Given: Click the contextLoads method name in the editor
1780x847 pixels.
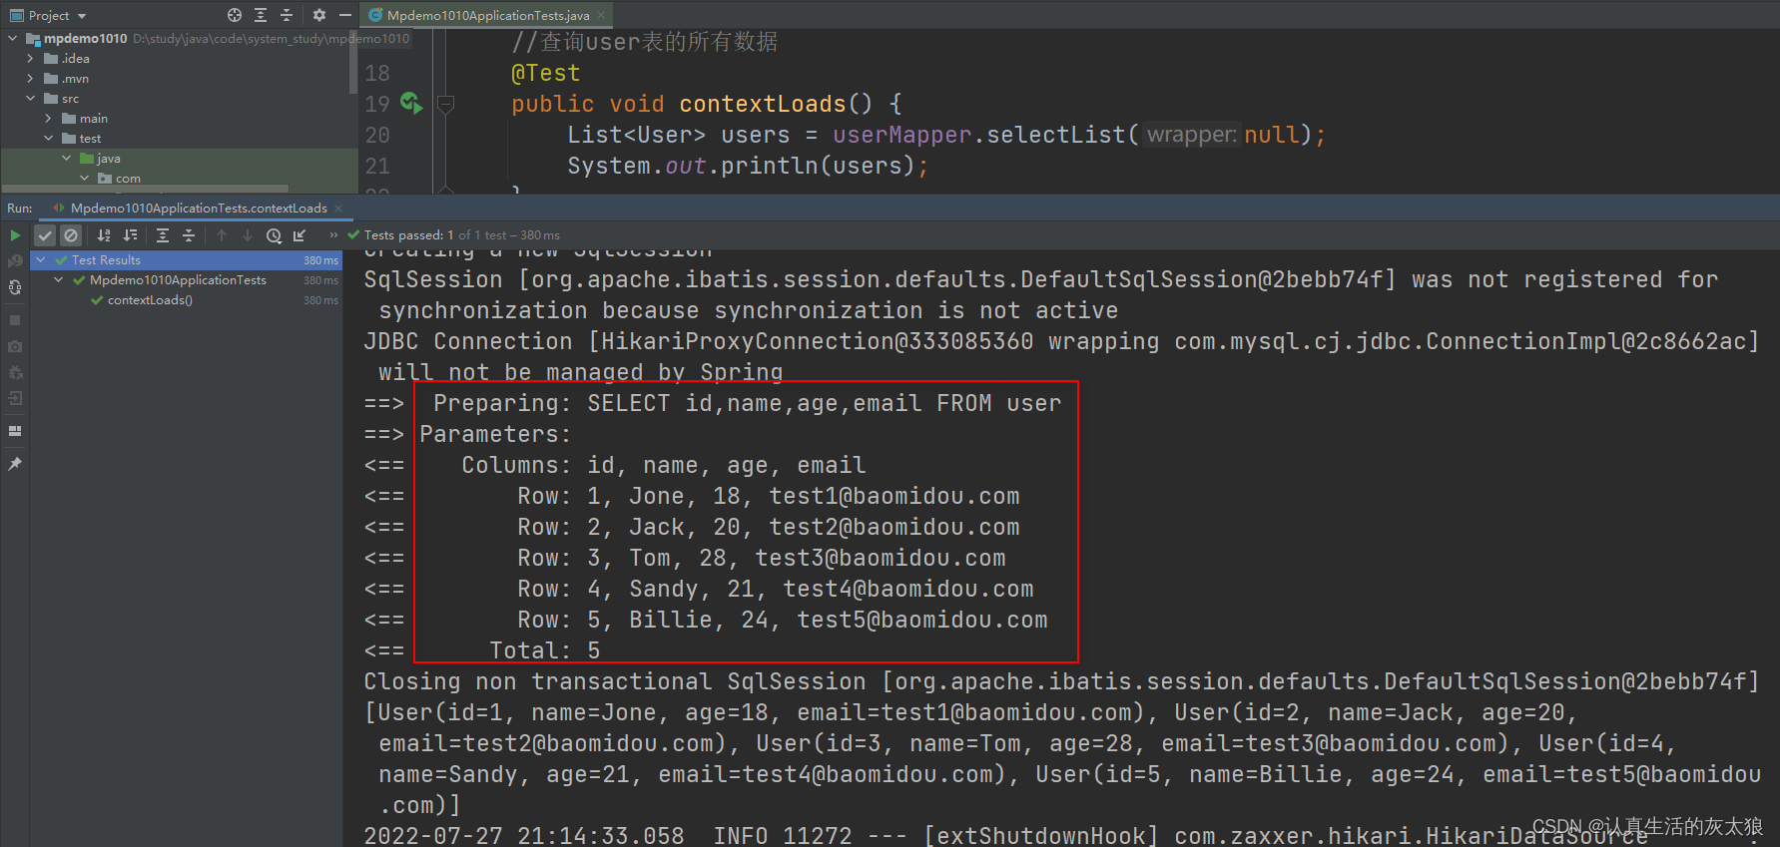Looking at the screenshot, I should coord(762,104).
